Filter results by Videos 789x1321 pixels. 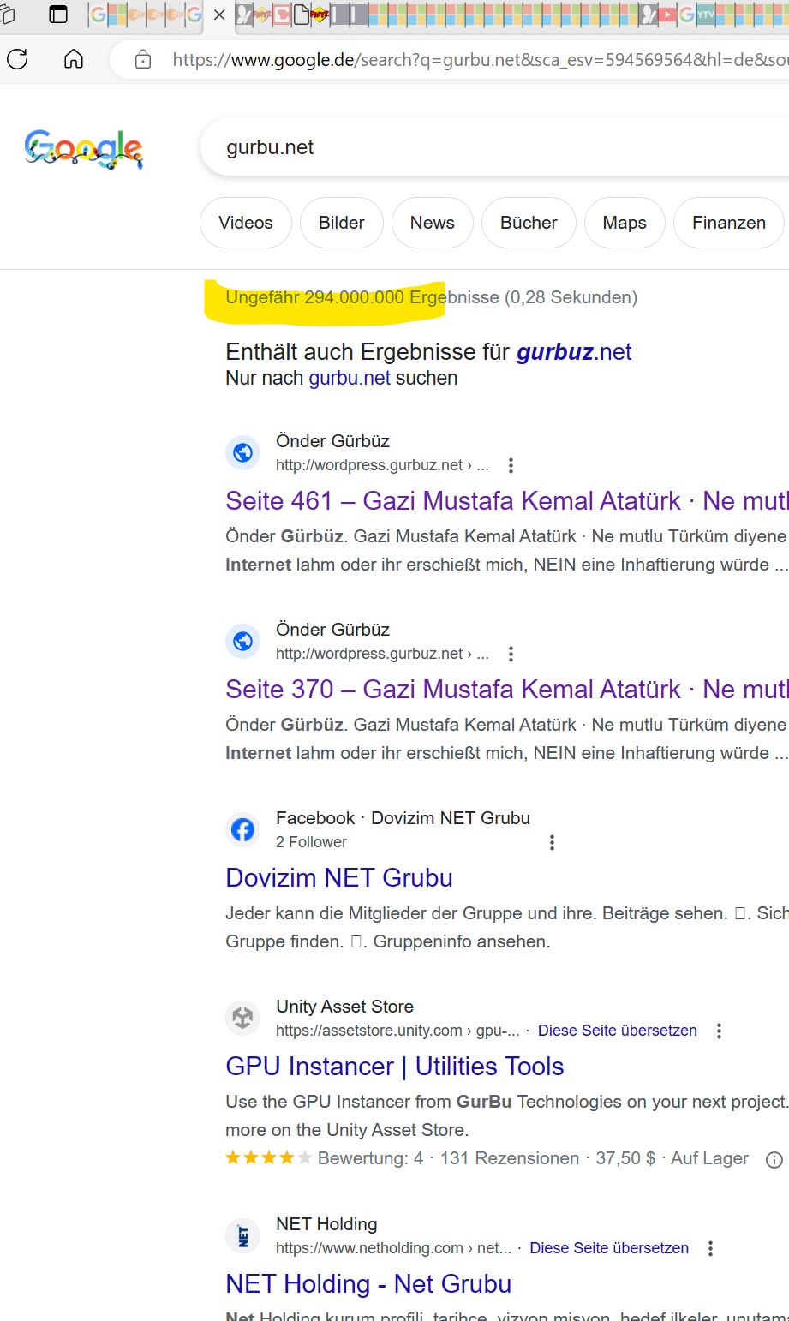pyautogui.click(x=246, y=223)
